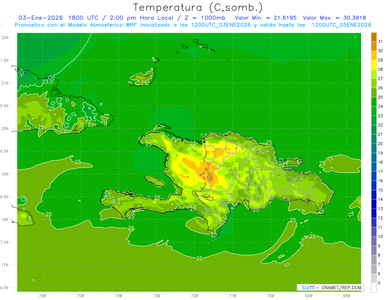Select the dark orange swatch above 31 in legend
The width and height of the screenshot is (389, 300).
[x=374, y=37]
